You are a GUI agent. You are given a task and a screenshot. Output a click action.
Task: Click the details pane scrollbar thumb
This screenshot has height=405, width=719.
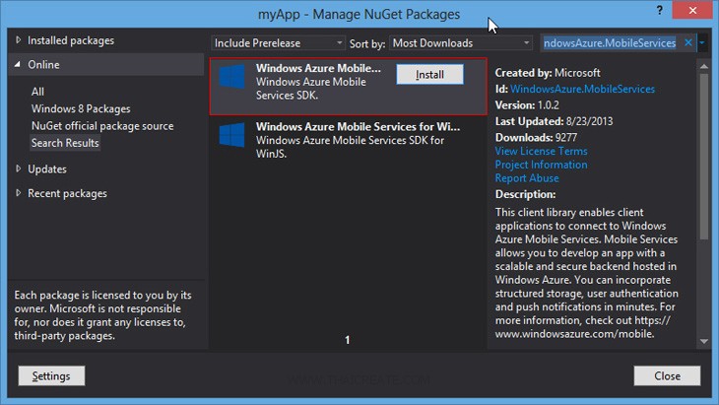coord(704,156)
